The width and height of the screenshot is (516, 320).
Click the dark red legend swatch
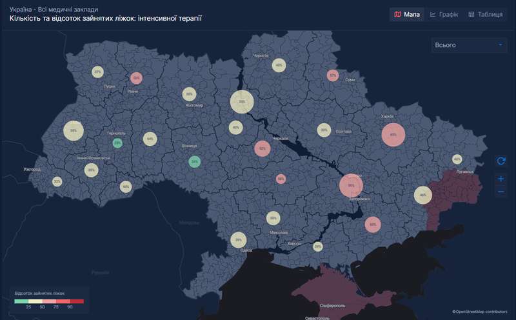pos(77,301)
